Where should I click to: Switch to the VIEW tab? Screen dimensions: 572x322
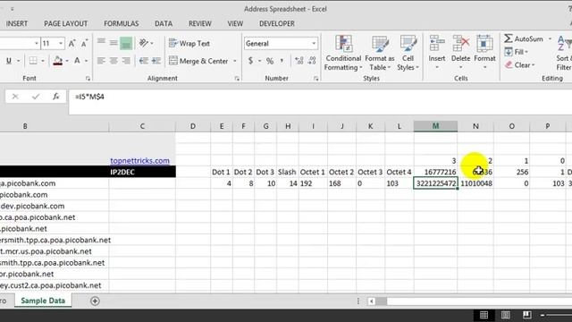235,24
